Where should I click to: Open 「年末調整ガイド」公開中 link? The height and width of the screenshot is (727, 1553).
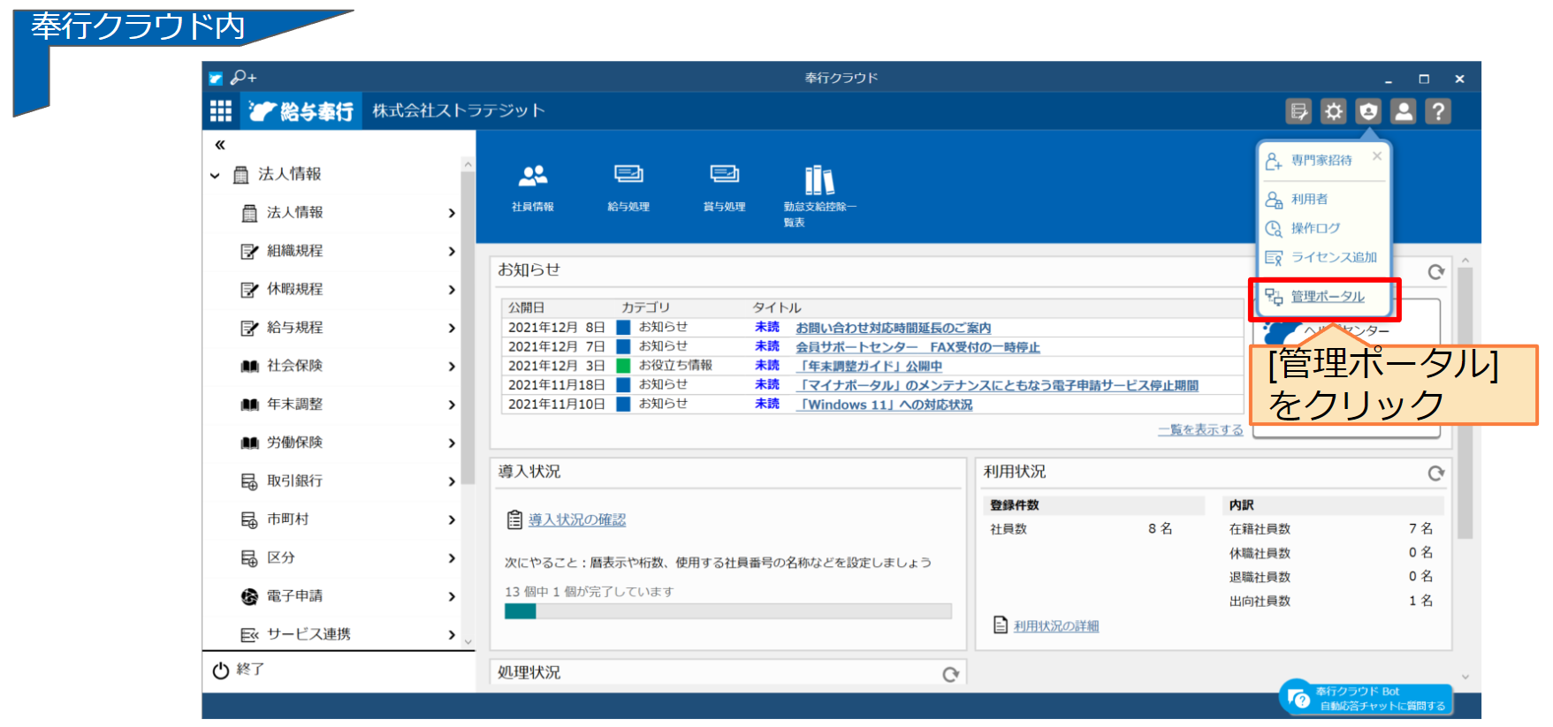click(869, 366)
